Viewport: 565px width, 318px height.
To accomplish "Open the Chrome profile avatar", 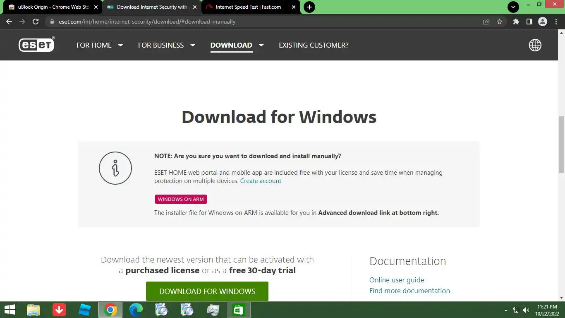I will coord(543,22).
